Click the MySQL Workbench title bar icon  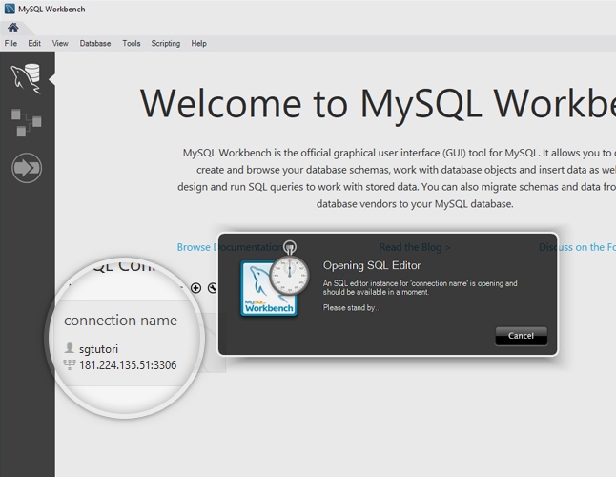coord(10,9)
